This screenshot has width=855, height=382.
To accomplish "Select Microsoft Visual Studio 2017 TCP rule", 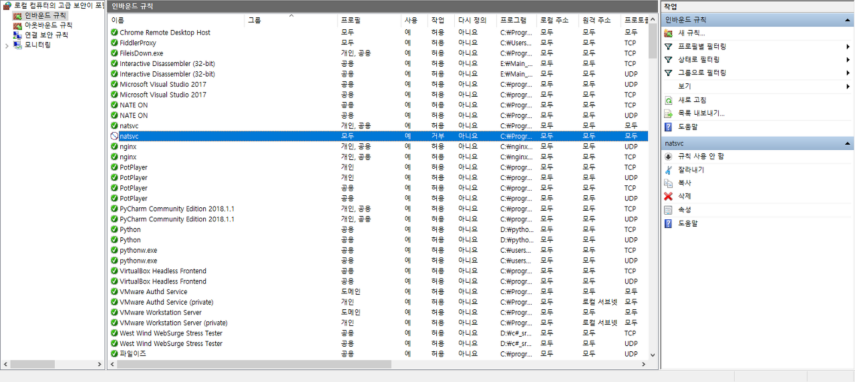I will tap(378, 95).
